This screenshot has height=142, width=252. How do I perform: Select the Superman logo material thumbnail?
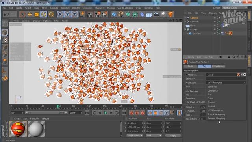(x=18, y=129)
